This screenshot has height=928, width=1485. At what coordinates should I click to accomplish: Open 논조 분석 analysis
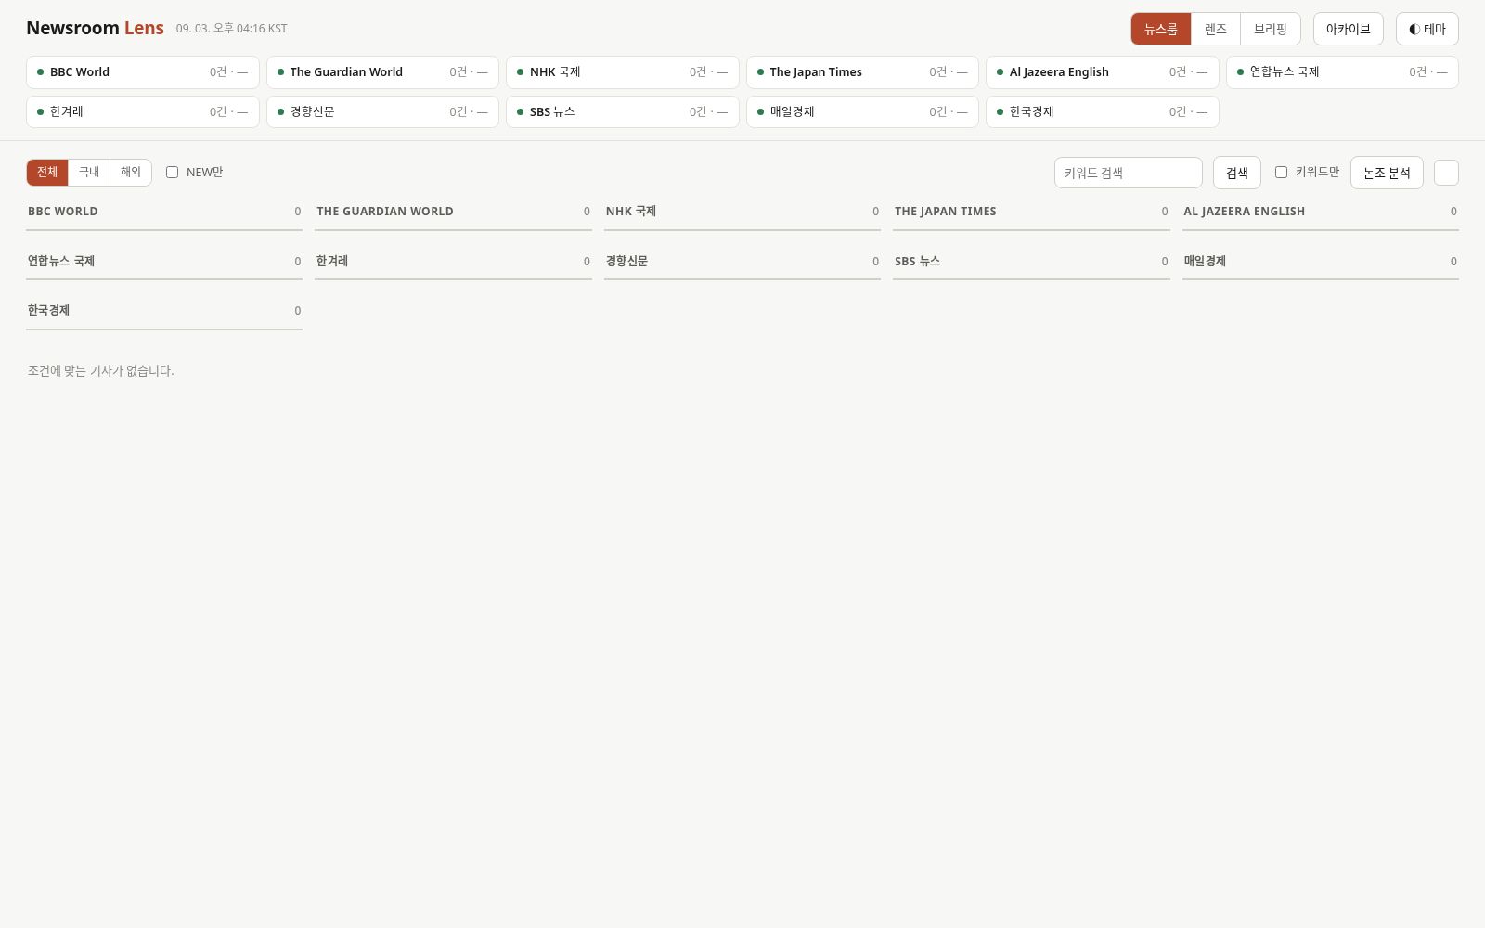pos(1387,173)
